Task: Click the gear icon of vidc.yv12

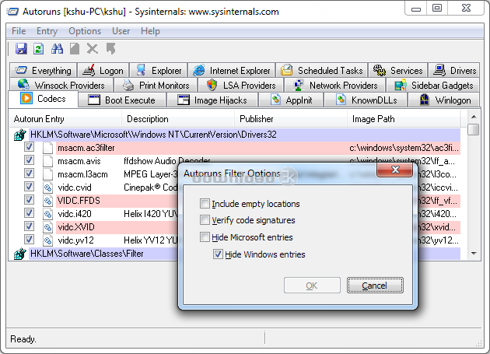Action: tap(47, 240)
